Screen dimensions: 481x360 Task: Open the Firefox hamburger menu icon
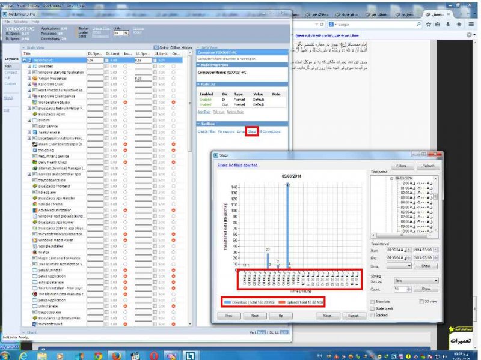tap(471, 24)
